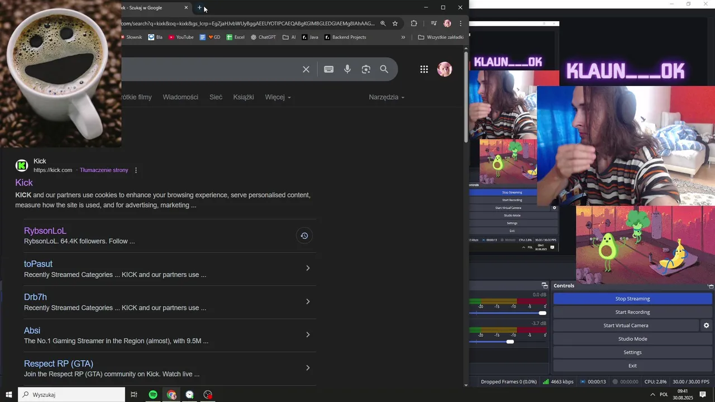This screenshot has width=715, height=402.
Task: Expand the Więcej dropdown
Action: [x=278, y=97]
